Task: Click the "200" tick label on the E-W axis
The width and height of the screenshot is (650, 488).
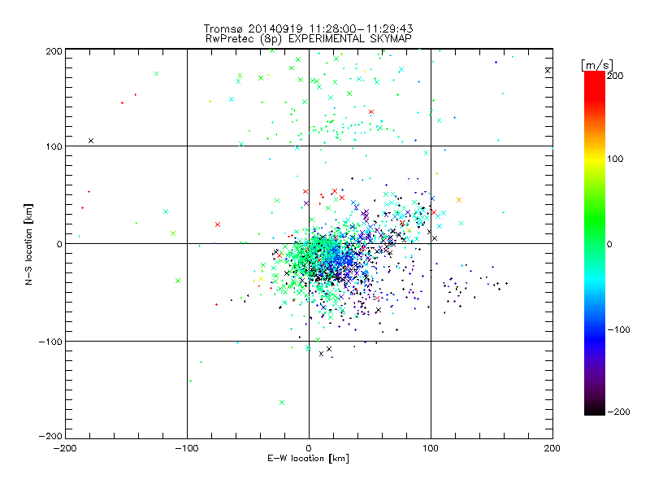Action: (x=552, y=448)
